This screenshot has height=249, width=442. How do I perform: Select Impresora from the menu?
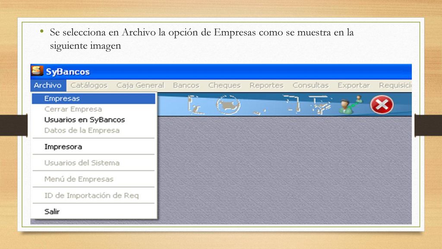coord(94,147)
